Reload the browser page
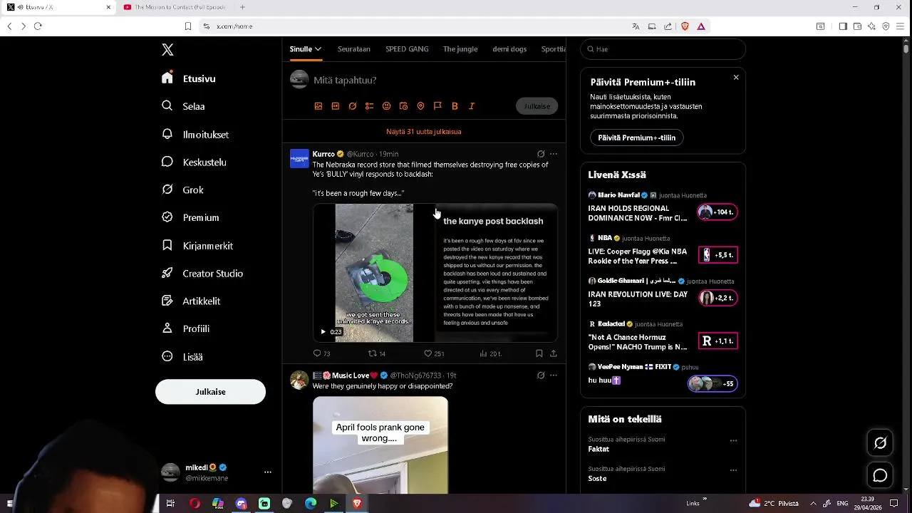 (x=38, y=26)
